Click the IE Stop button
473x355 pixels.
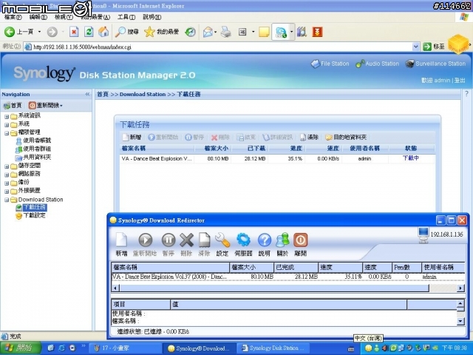click(74, 32)
